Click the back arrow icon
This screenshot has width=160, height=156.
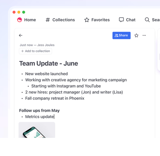21,35
